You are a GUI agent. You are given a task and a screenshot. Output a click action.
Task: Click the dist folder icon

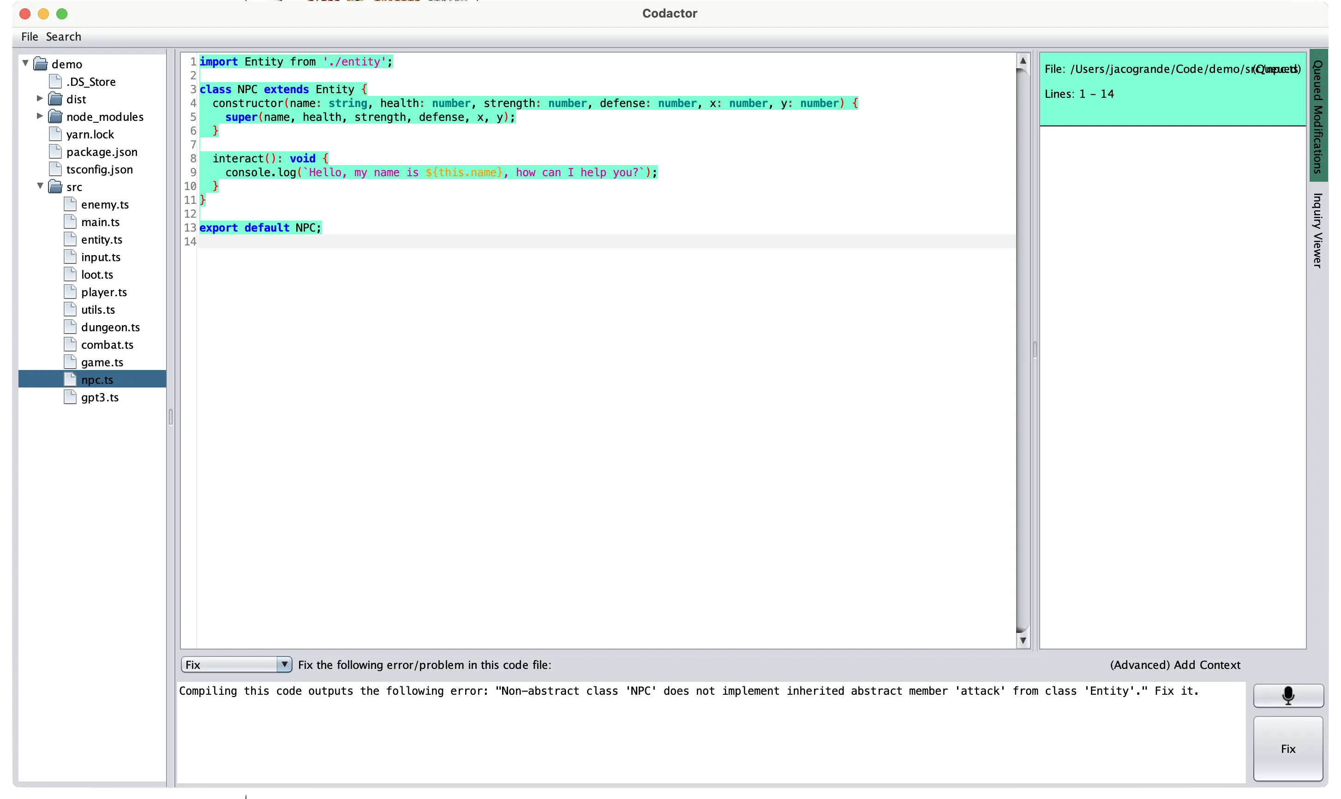click(x=55, y=99)
